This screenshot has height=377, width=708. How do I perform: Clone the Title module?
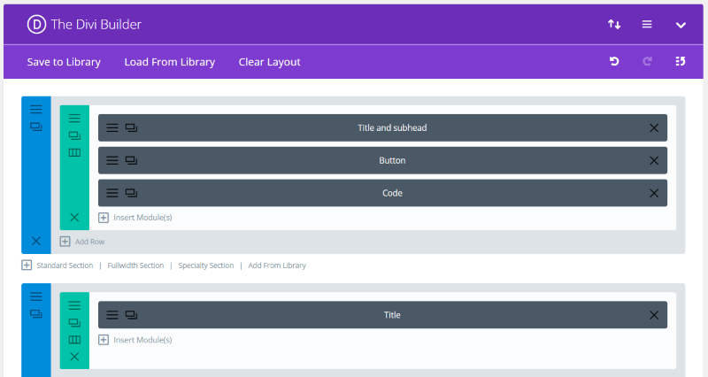coord(131,315)
